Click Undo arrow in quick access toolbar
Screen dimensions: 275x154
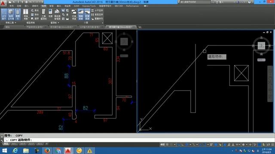coord(31,2)
